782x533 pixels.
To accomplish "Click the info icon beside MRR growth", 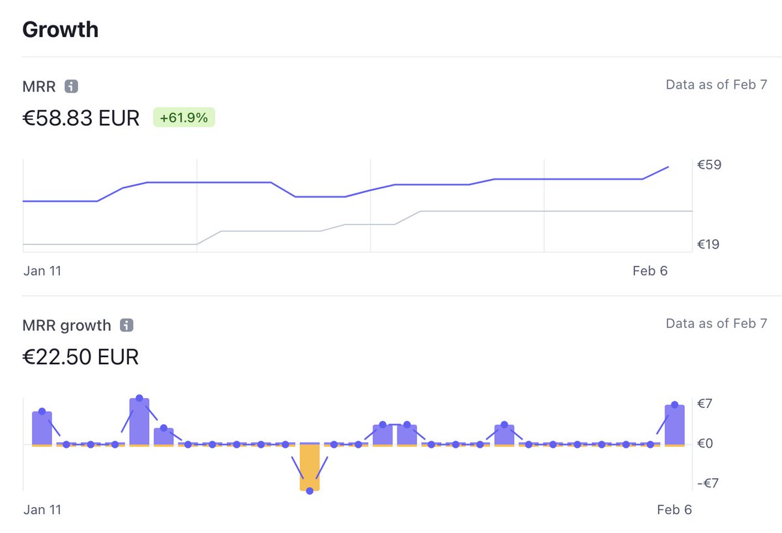I will [x=127, y=325].
